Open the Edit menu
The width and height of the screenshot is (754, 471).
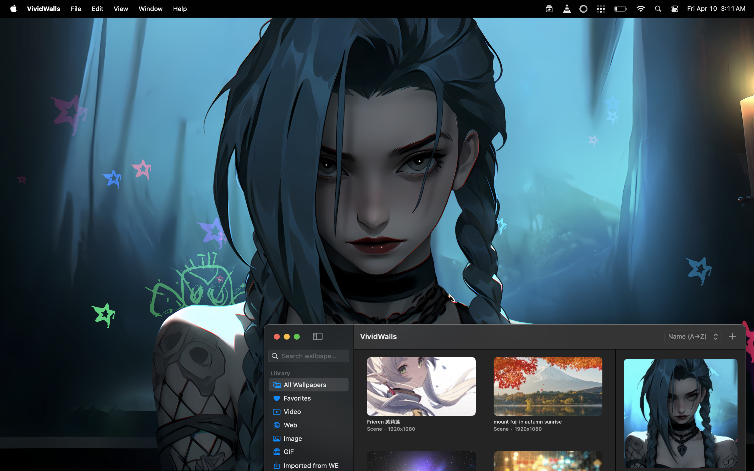[97, 9]
